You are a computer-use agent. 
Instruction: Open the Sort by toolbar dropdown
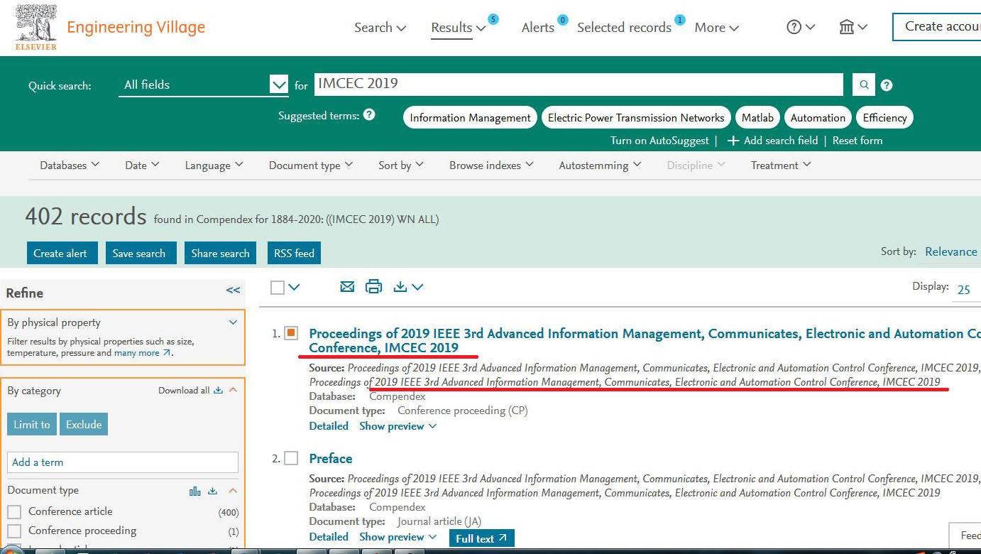[401, 165]
